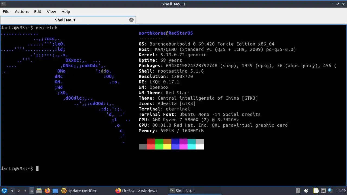Click the Icons value 'Adwaita [GTK3]'

pos(176,103)
